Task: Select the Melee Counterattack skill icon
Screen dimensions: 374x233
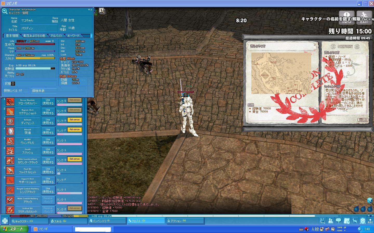Action: (10, 161)
